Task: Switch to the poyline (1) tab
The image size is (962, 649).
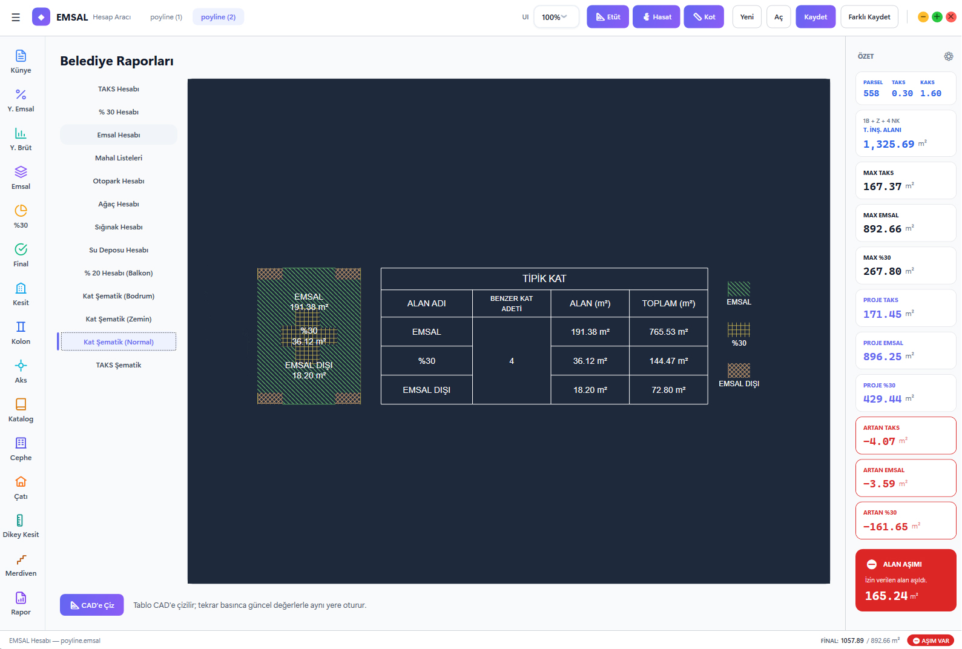Action: pos(166,17)
